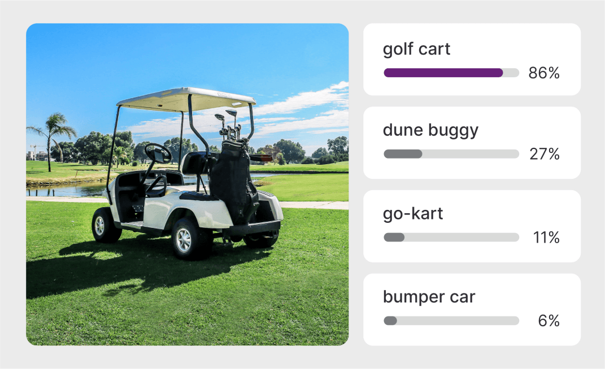
Task: Click the bumper car confidence bar
Action: 451,321
